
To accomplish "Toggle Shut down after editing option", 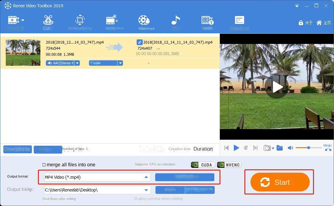I will pos(59,199).
